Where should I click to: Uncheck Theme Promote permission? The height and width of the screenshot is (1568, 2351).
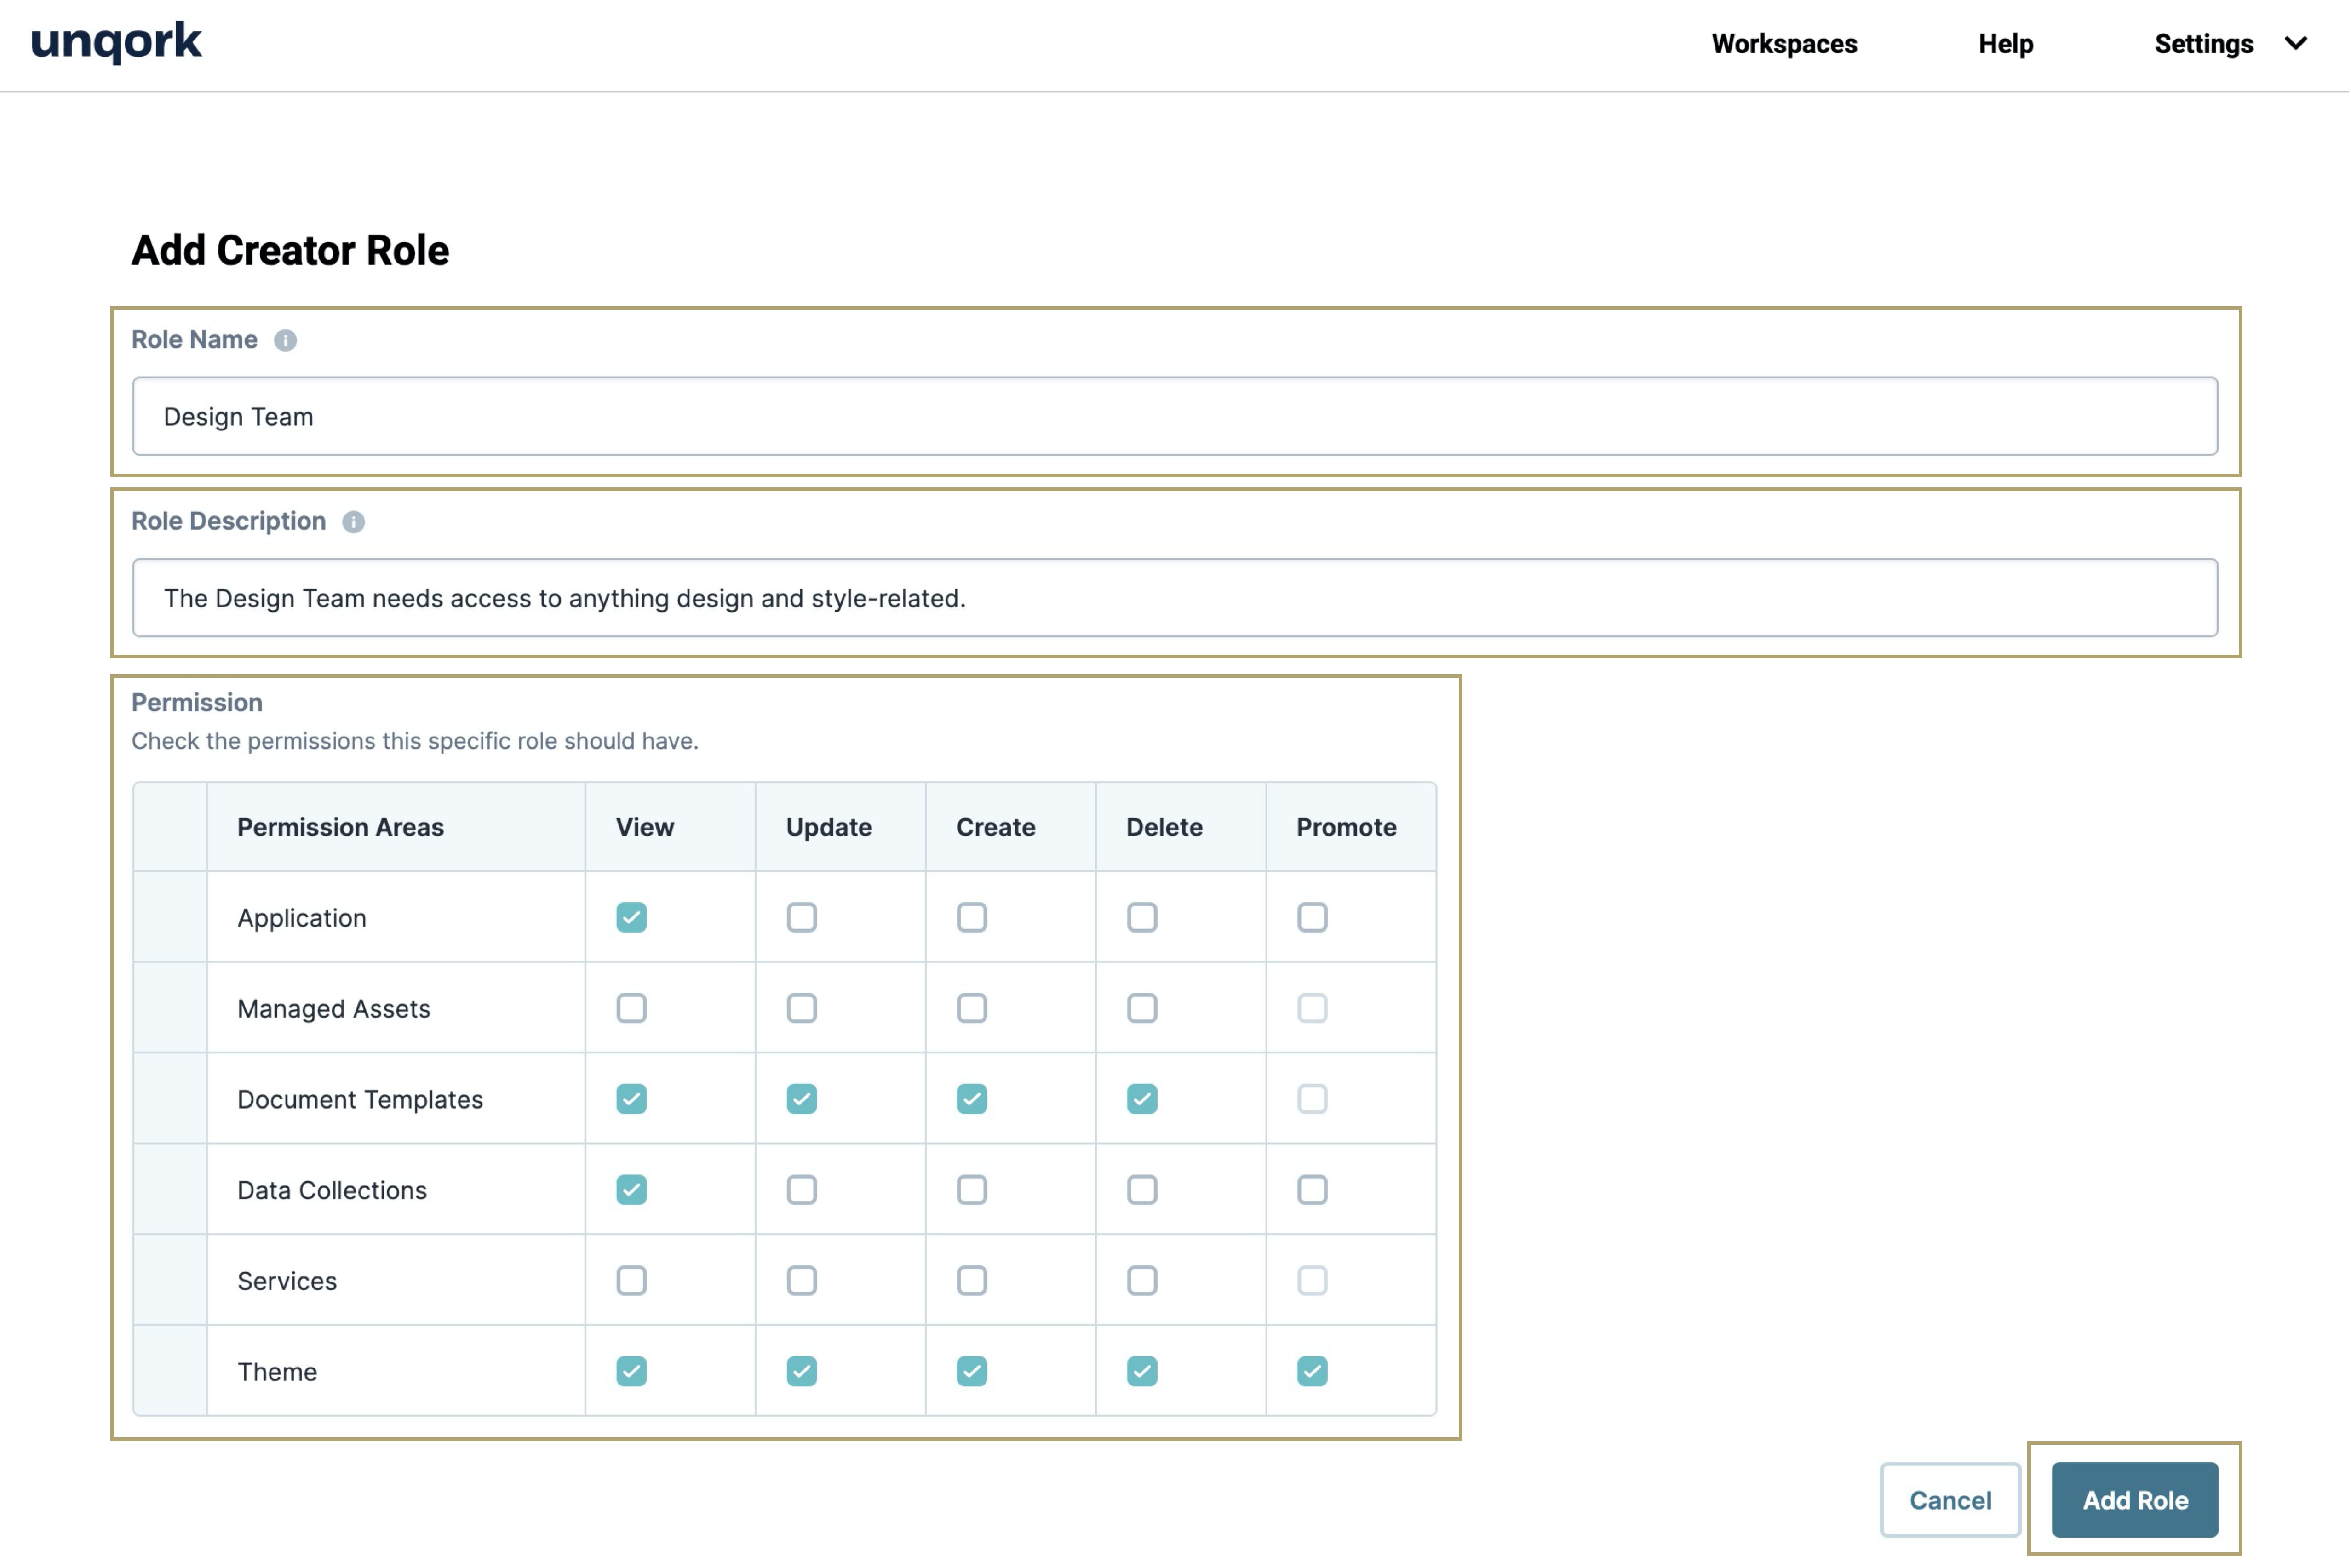click(1313, 1372)
